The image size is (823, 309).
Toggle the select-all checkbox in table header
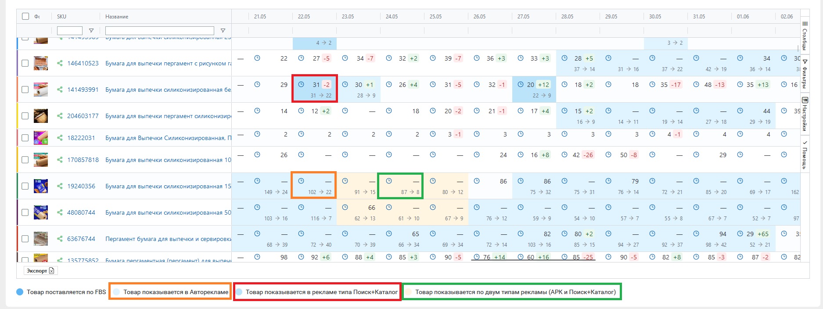coord(25,16)
